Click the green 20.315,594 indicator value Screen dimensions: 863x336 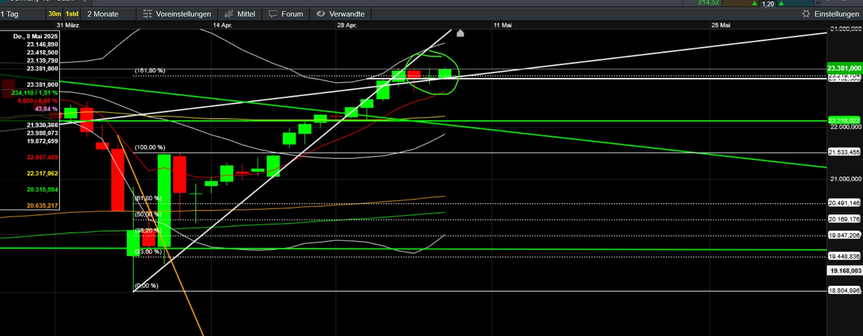(42, 190)
